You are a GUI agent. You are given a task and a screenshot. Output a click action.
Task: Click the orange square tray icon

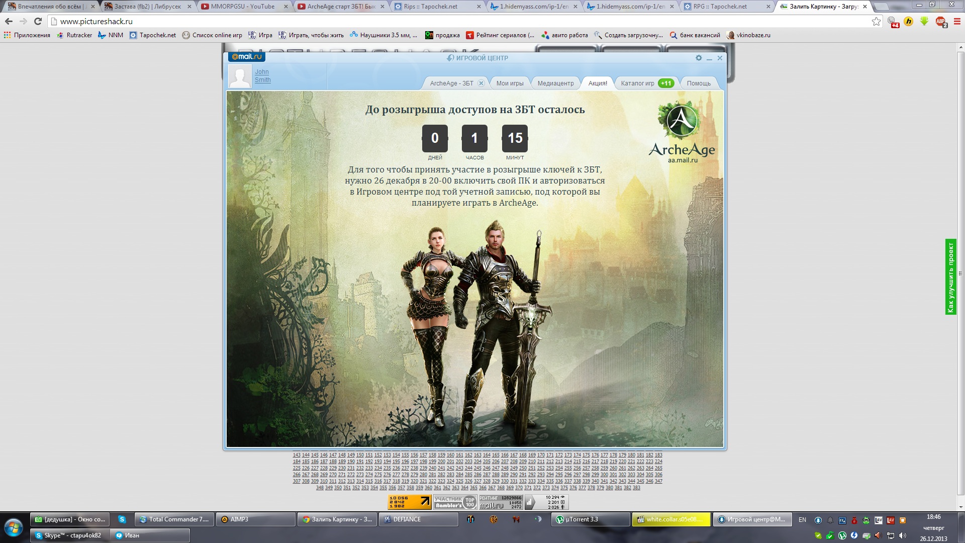pos(903,520)
